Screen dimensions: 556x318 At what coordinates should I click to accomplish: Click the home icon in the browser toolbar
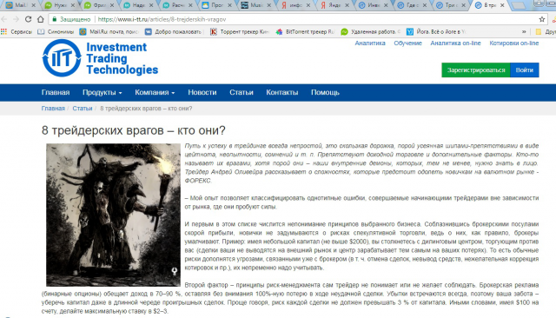(x=41, y=19)
